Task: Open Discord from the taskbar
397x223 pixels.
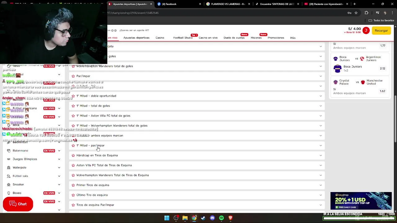Action: [x=212, y=218]
